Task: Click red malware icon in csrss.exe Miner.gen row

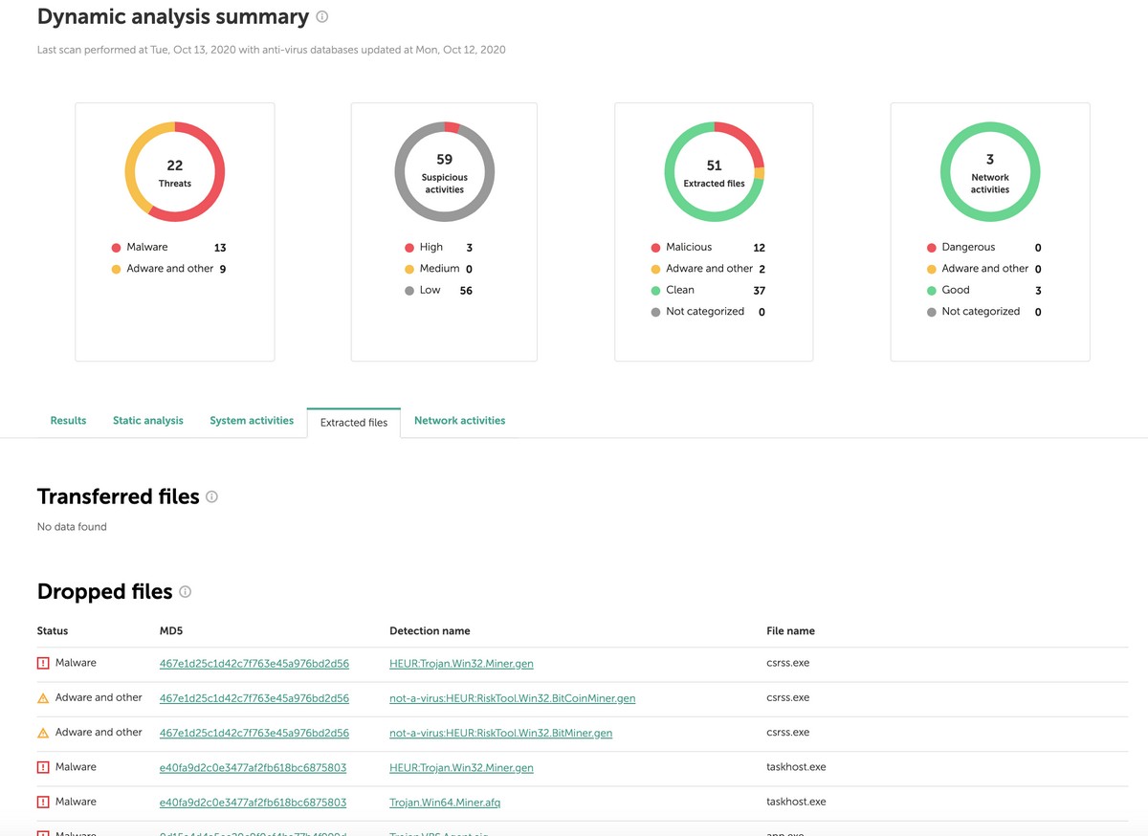Action: pyautogui.click(x=43, y=663)
